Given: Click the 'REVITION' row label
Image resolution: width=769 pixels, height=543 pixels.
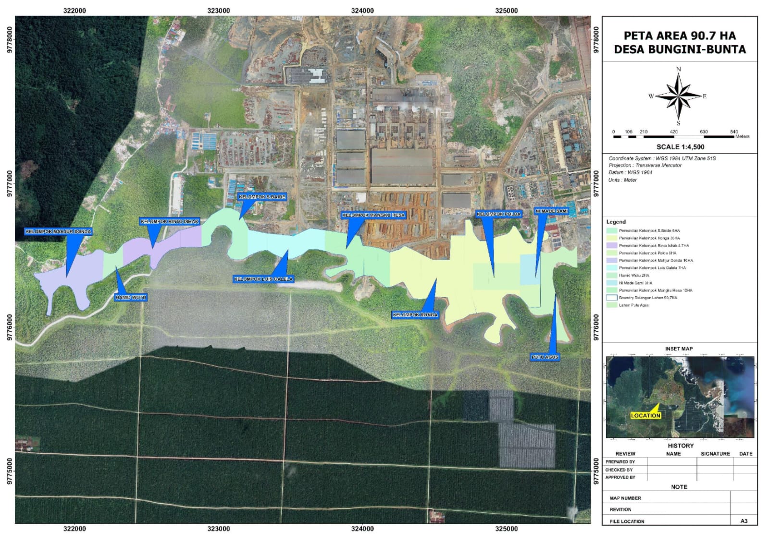Looking at the screenshot, I should pos(620,509).
